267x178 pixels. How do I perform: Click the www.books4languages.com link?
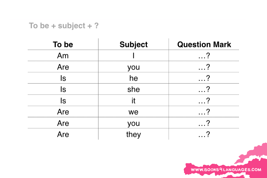(226, 169)
